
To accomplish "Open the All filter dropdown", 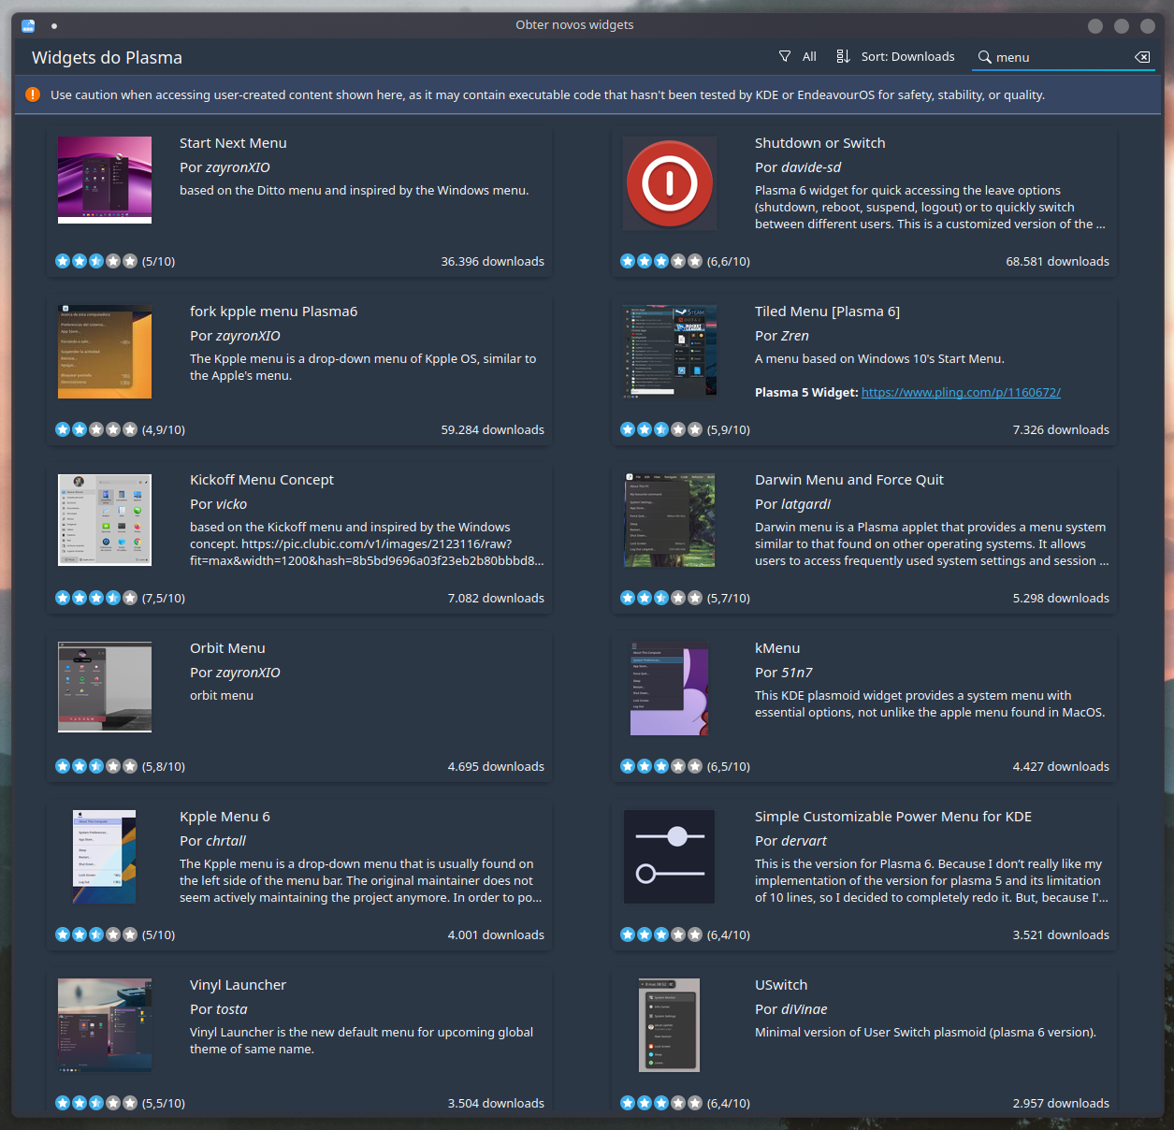I will [797, 57].
